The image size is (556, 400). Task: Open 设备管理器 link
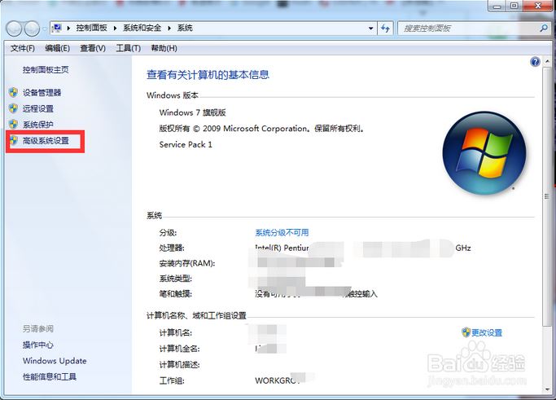click(42, 93)
